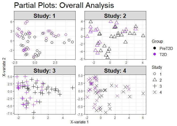Select the triangle symbol for Study 2 in legend

click(x=155, y=80)
